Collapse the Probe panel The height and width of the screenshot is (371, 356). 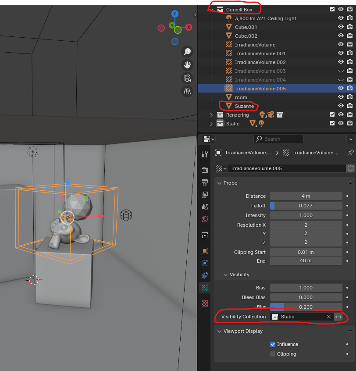click(x=220, y=183)
